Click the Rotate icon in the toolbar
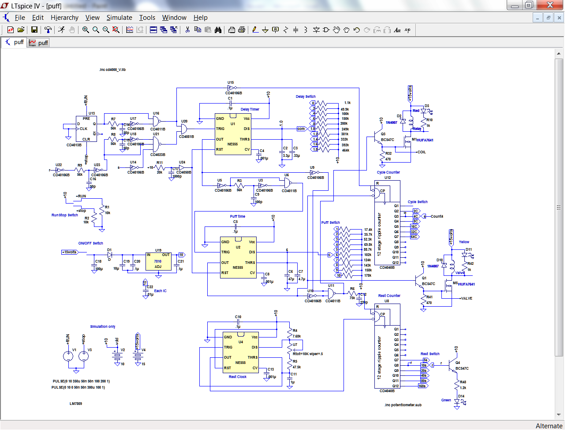579x434 pixels. [x=377, y=30]
